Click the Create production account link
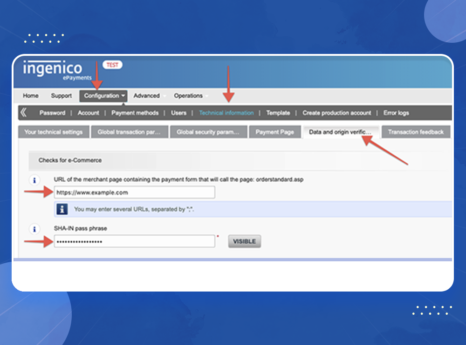The width and height of the screenshot is (466, 345). pyautogui.click(x=336, y=113)
